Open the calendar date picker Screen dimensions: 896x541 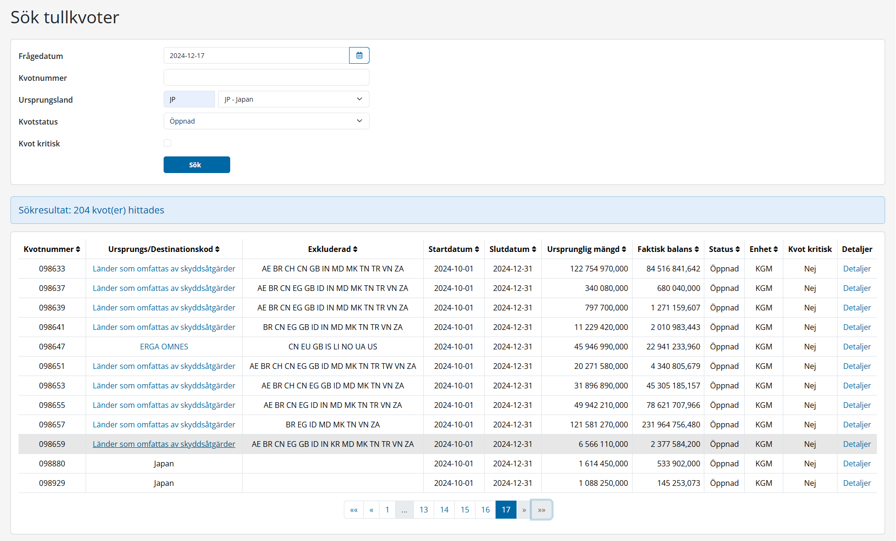click(x=359, y=56)
